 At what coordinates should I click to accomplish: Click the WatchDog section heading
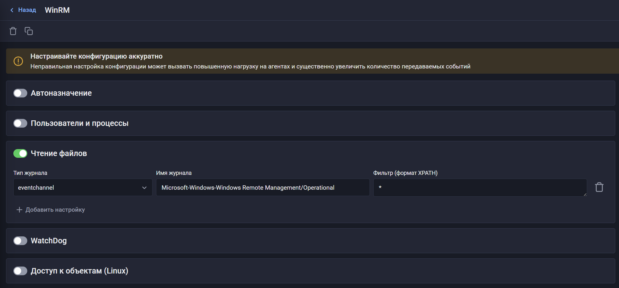(x=49, y=241)
